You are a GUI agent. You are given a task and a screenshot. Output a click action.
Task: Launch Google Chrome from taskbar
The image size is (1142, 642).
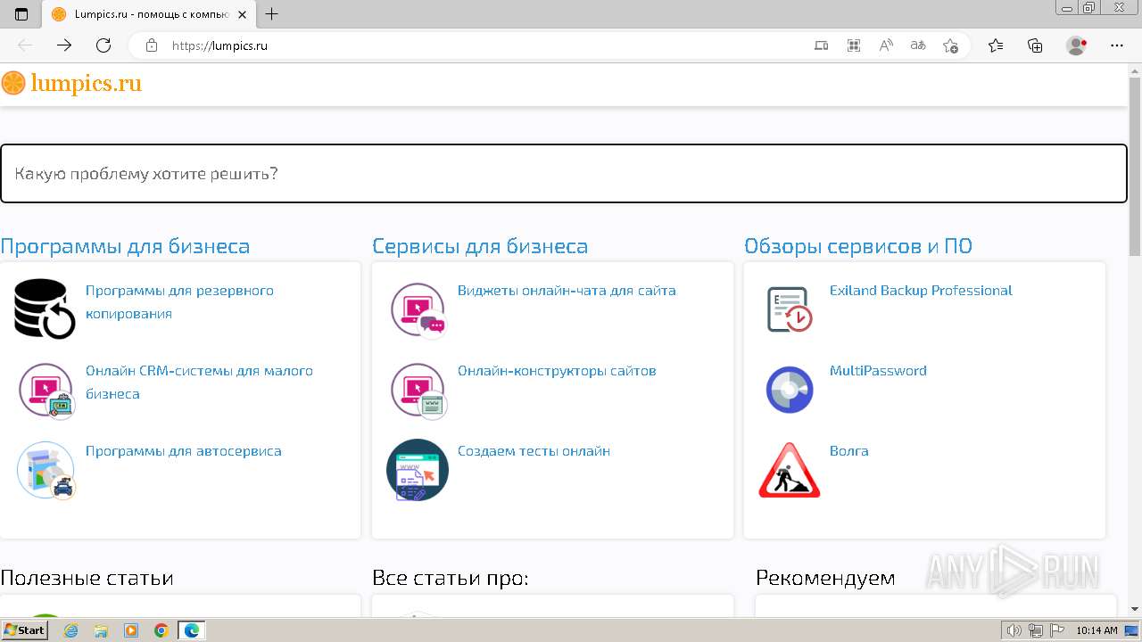(x=161, y=630)
